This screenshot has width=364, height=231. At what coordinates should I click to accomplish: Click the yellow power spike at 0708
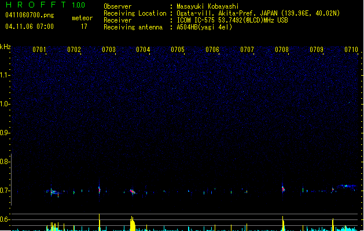pyautogui.click(x=283, y=223)
